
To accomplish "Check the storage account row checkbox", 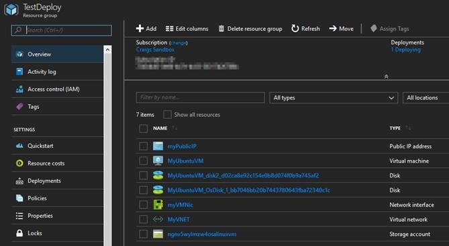I will [x=143, y=234].
